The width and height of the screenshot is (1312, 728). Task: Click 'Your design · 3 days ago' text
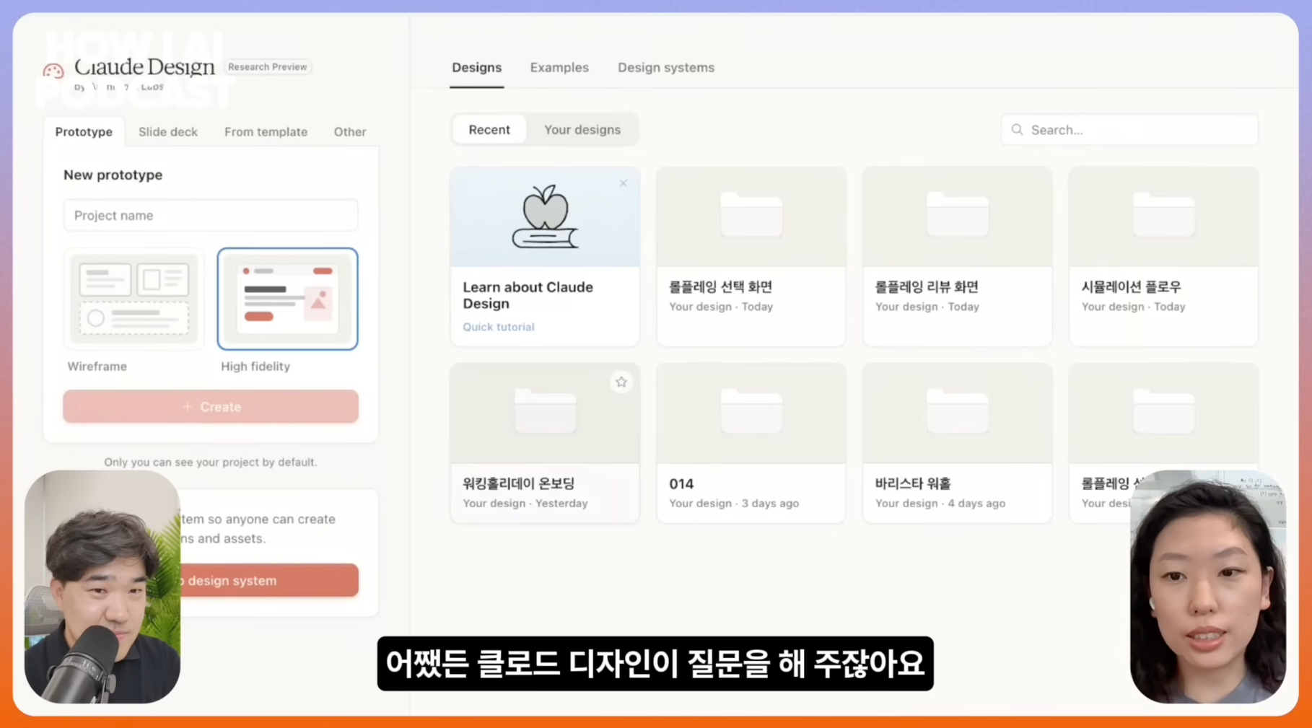point(734,504)
